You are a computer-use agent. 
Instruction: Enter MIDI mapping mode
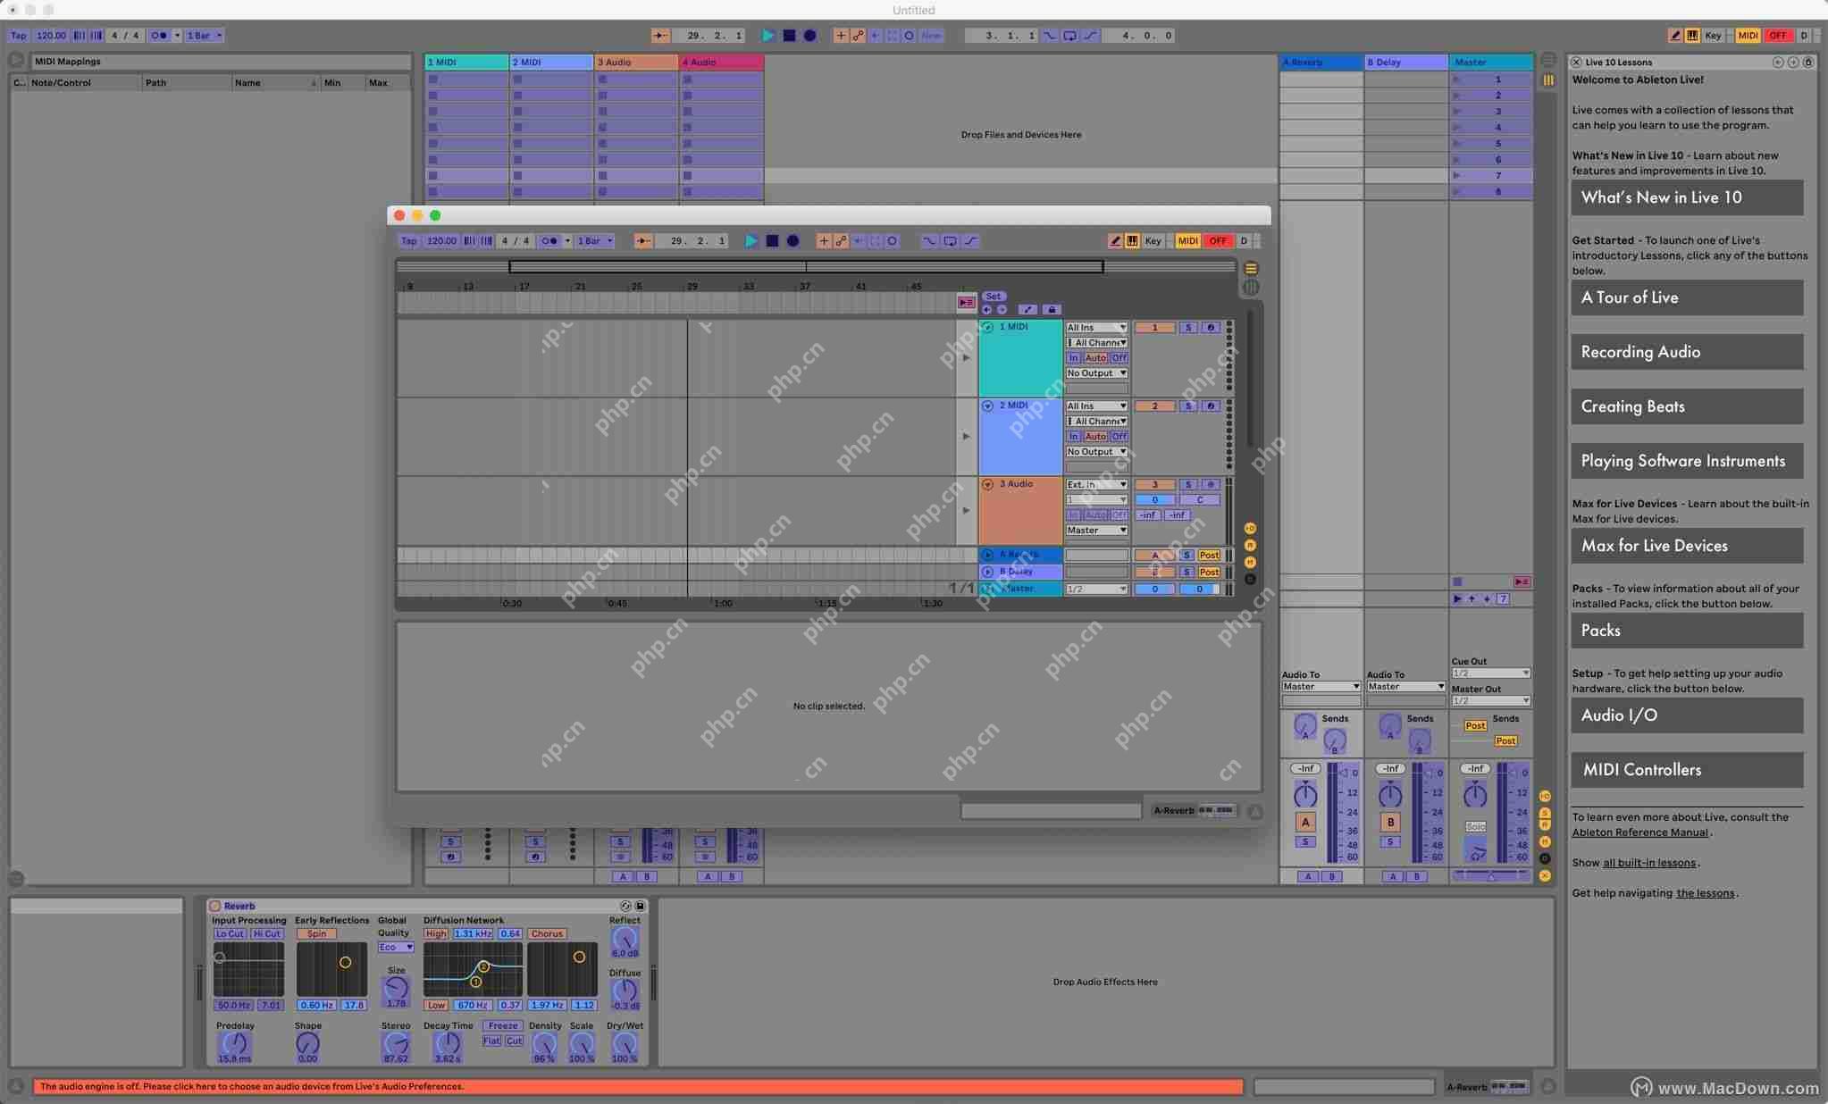point(1747,36)
